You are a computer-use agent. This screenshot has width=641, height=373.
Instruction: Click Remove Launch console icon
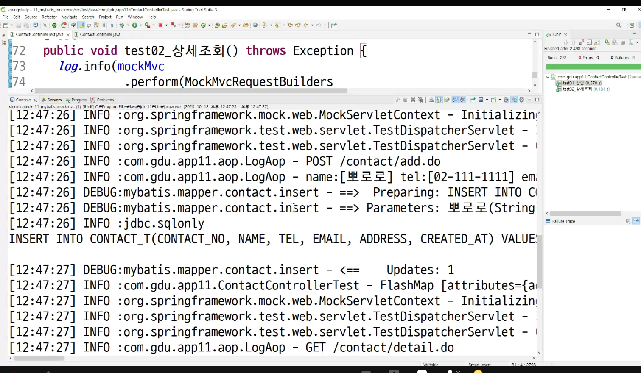click(413, 100)
